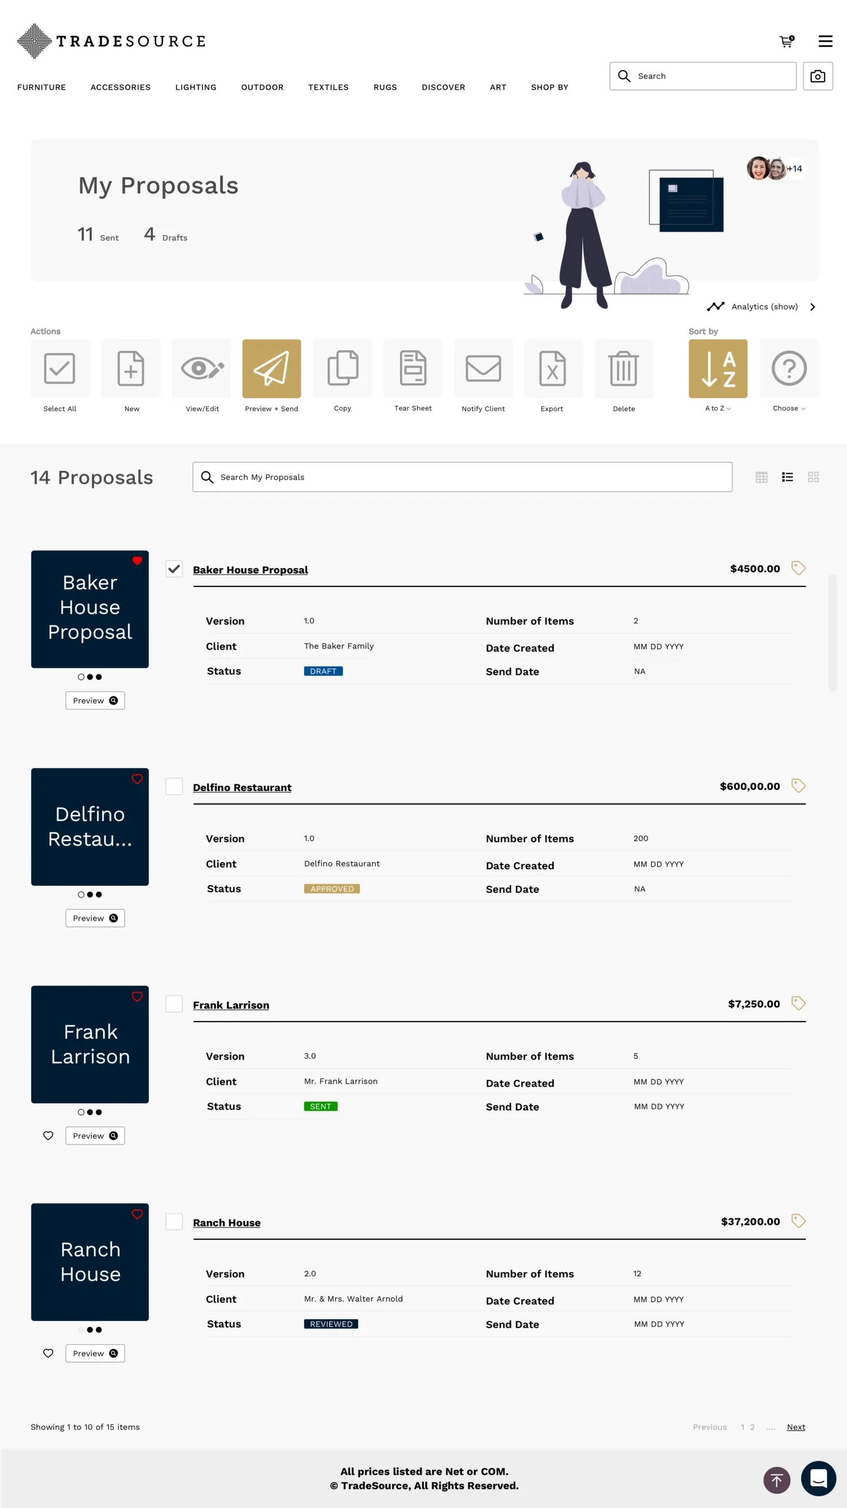
Task: Go to Next page of proposals
Action: (796, 1427)
